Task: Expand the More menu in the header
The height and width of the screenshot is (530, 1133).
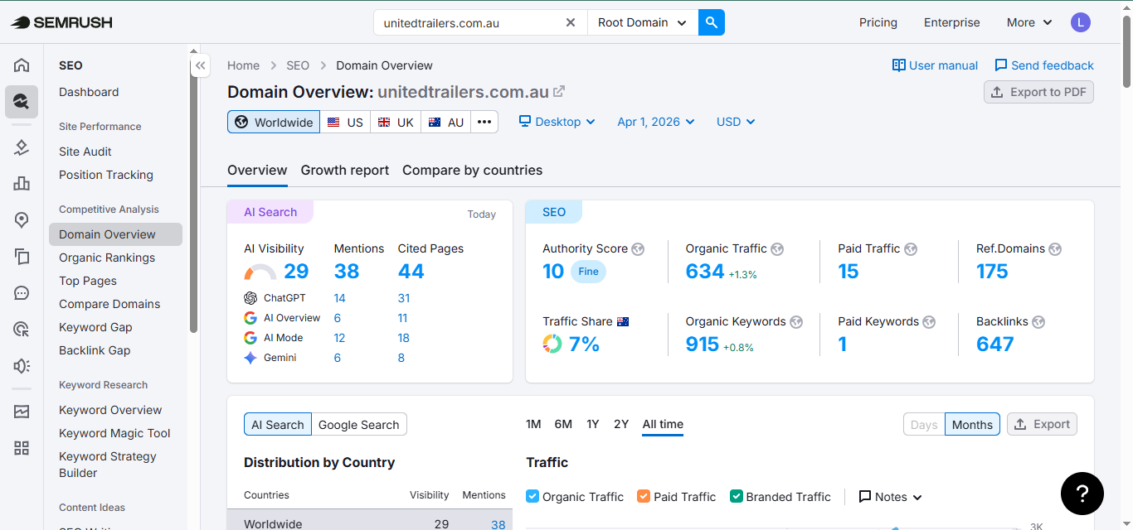Action: 1029,22
